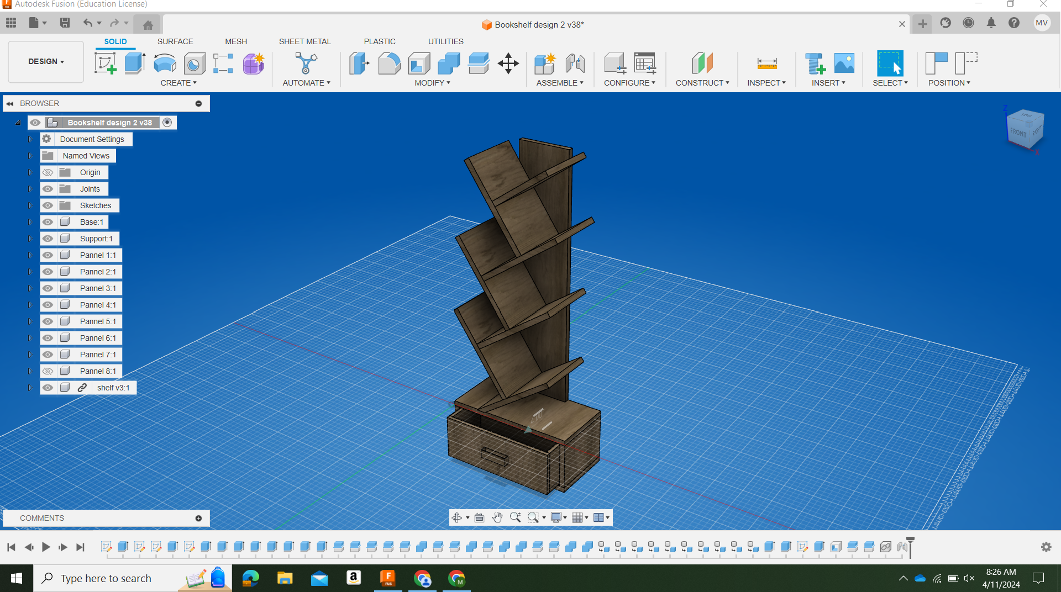Select the Create Sketch tool
1061x592 pixels.
[x=106, y=63]
